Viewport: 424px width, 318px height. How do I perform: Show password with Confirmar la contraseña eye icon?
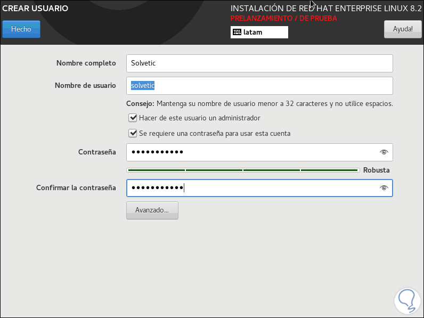[x=384, y=188]
